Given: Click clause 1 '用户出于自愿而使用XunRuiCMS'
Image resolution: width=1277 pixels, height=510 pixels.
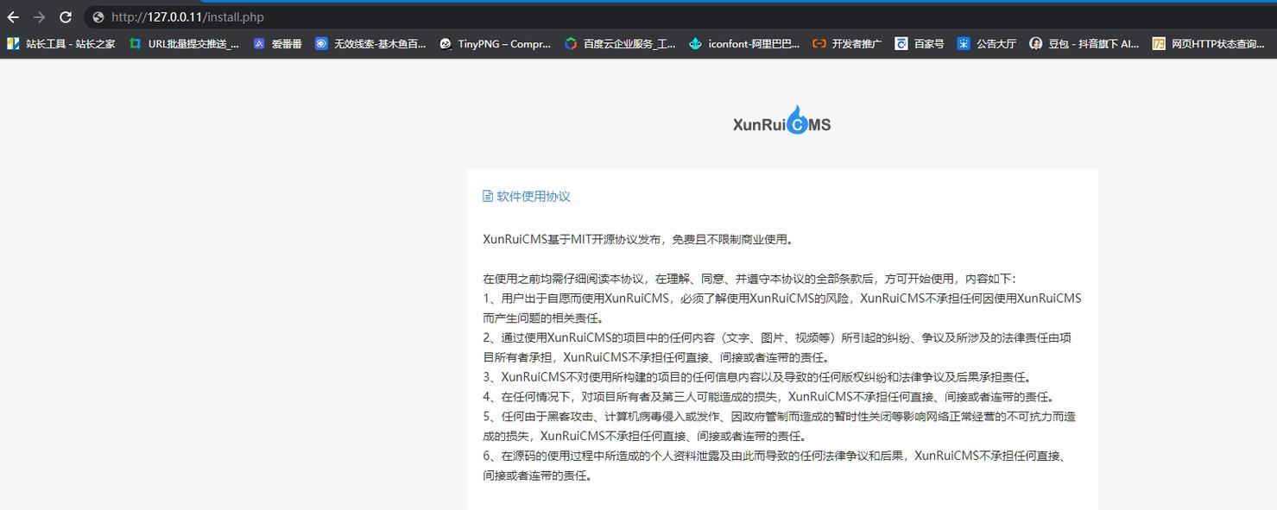Looking at the screenshot, I should coord(782,308).
